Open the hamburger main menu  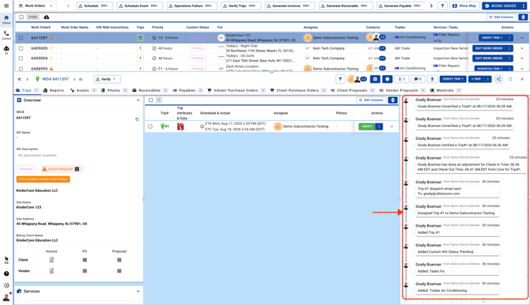[6, 6]
